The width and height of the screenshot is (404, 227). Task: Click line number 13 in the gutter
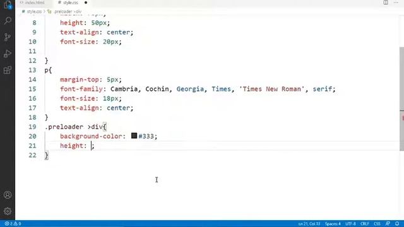[x=32, y=70]
